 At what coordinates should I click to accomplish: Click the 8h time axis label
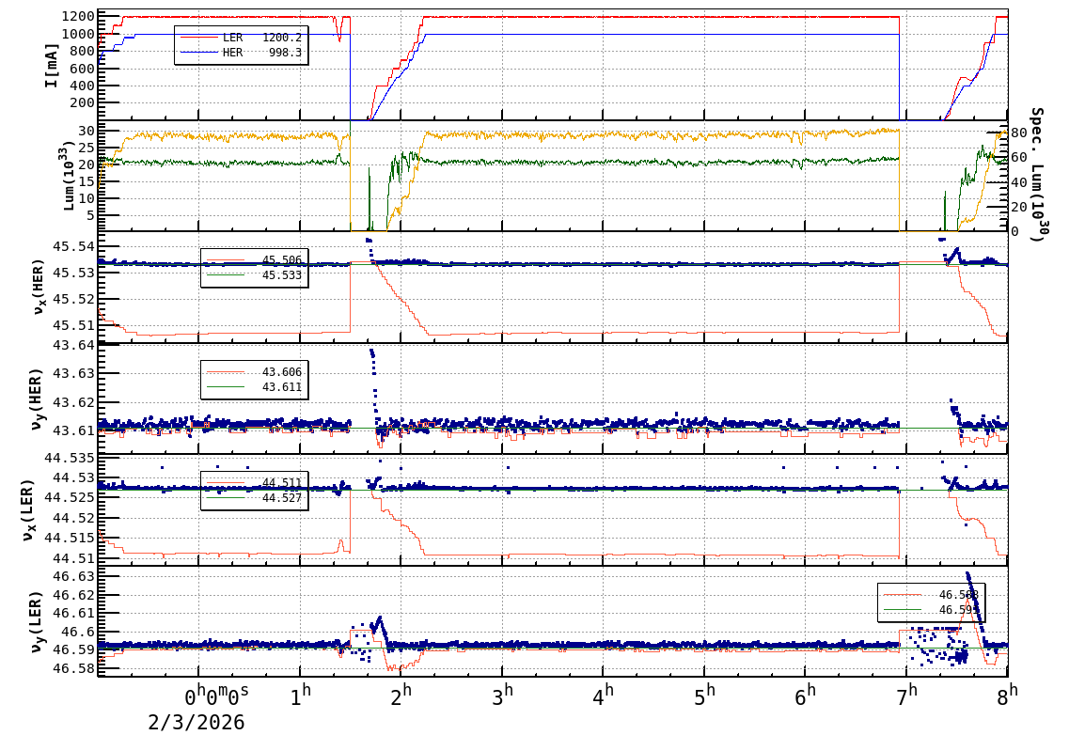(1007, 695)
